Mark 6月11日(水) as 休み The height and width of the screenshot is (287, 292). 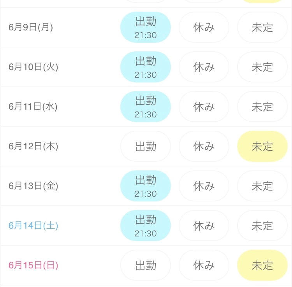click(204, 107)
